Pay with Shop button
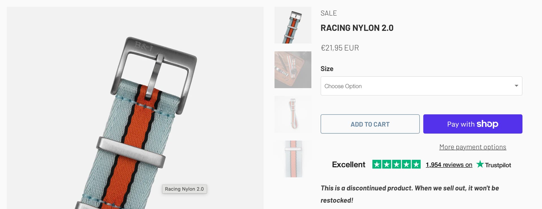This screenshot has width=542, height=209. click(x=473, y=124)
